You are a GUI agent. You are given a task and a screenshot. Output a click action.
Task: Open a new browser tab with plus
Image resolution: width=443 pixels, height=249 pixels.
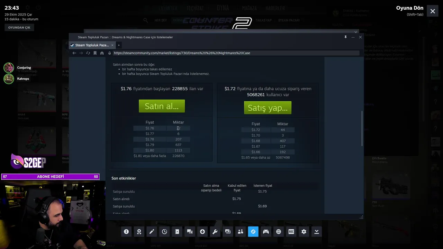coord(118,45)
